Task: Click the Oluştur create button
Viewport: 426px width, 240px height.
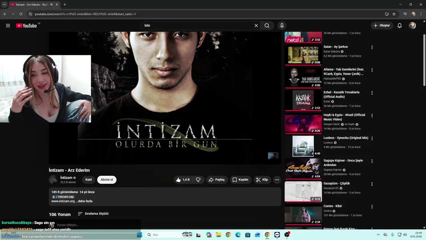Action: pos(382,26)
